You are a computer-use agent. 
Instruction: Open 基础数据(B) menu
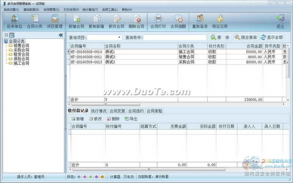tap(31, 10)
